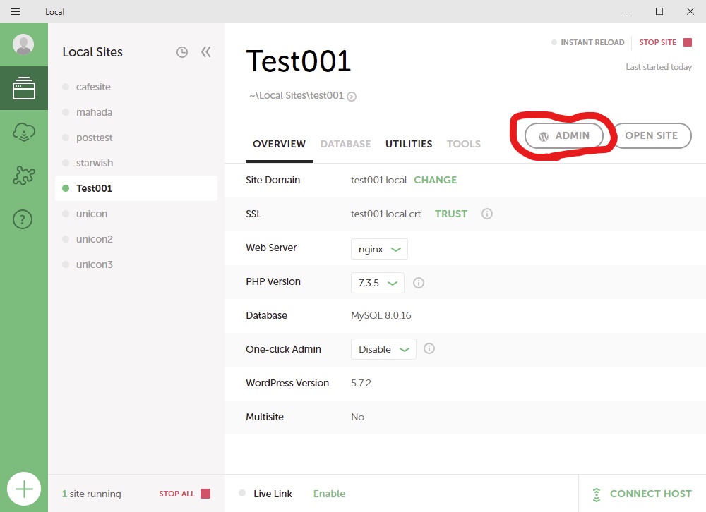706x512 pixels.
Task: Select the mahada site
Action: 136,112
